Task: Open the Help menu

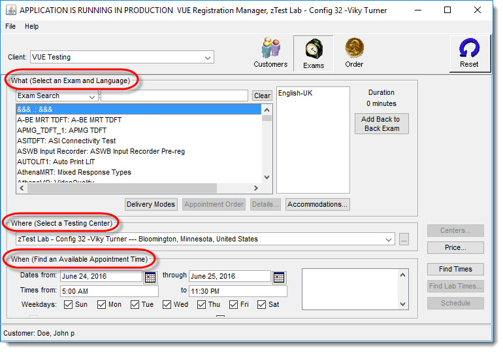Action: pyautogui.click(x=32, y=26)
